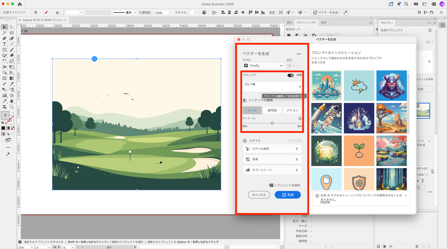Screen dimensions: 447x249
Task: Switch to the パスファインダー tab
Action: [x=306, y=23]
